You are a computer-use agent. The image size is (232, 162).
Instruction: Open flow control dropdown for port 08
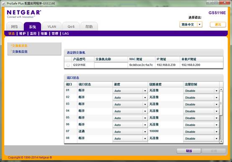click(201, 139)
